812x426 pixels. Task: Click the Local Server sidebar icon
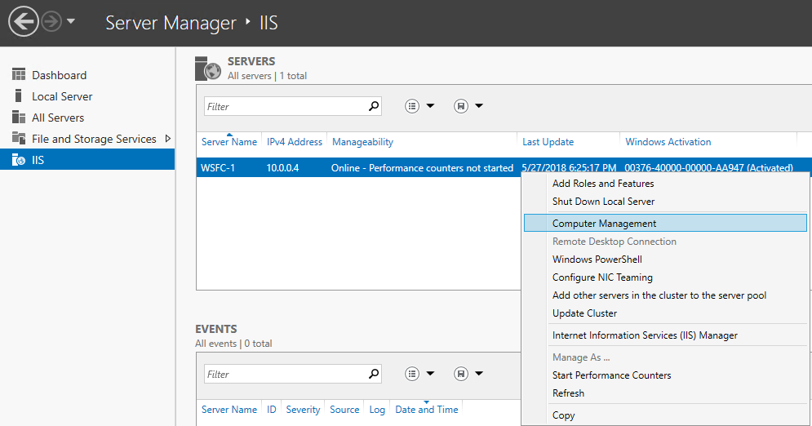[19, 96]
